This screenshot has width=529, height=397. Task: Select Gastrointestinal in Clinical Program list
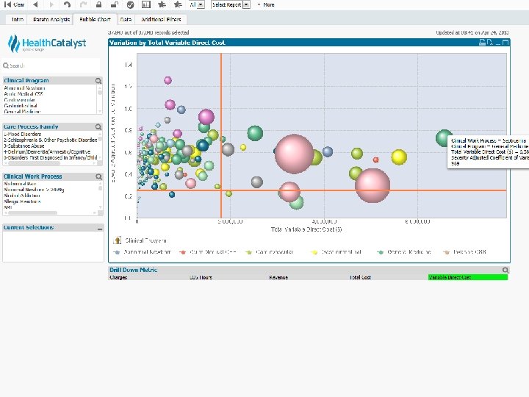pyautogui.click(x=50, y=106)
